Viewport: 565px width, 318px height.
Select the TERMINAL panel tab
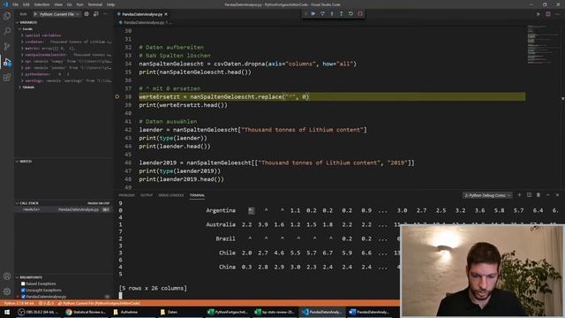[x=197, y=195]
